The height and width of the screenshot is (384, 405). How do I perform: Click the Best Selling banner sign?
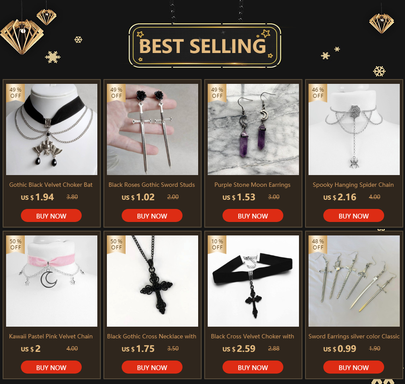click(x=205, y=46)
